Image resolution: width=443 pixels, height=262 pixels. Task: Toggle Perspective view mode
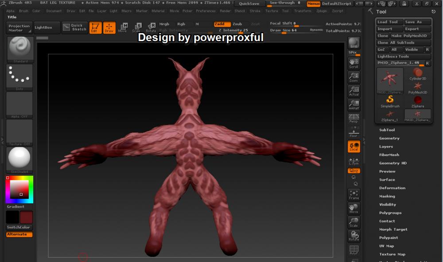point(354,118)
